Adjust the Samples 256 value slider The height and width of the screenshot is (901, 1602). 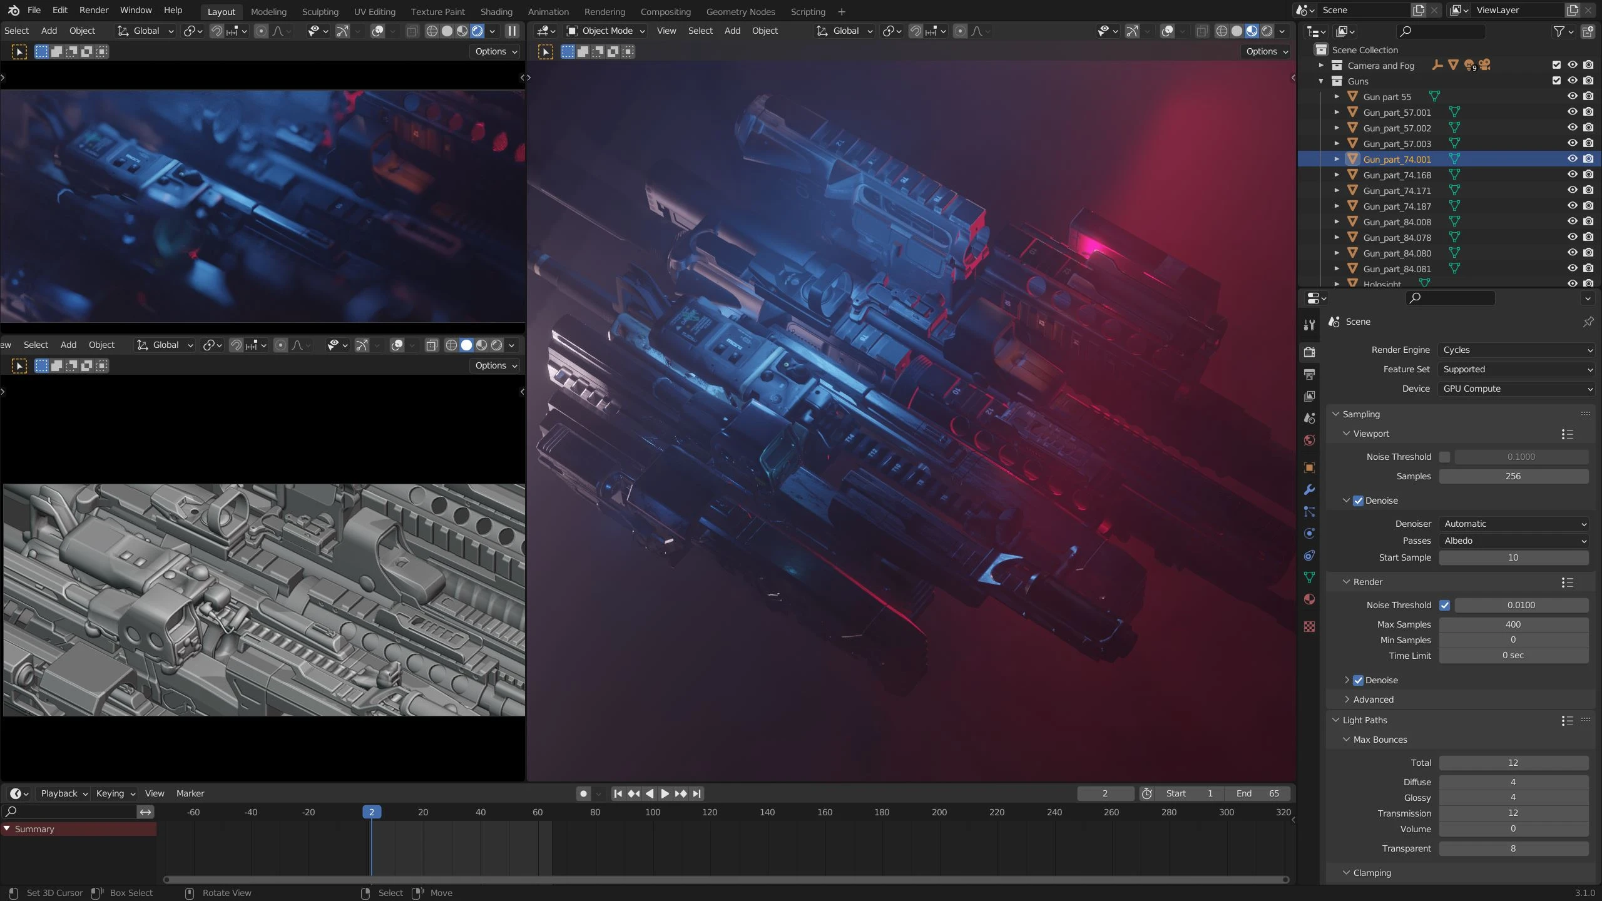point(1513,476)
